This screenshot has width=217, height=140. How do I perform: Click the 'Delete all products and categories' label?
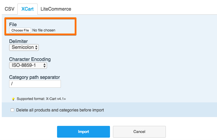click(x=60, y=110)
